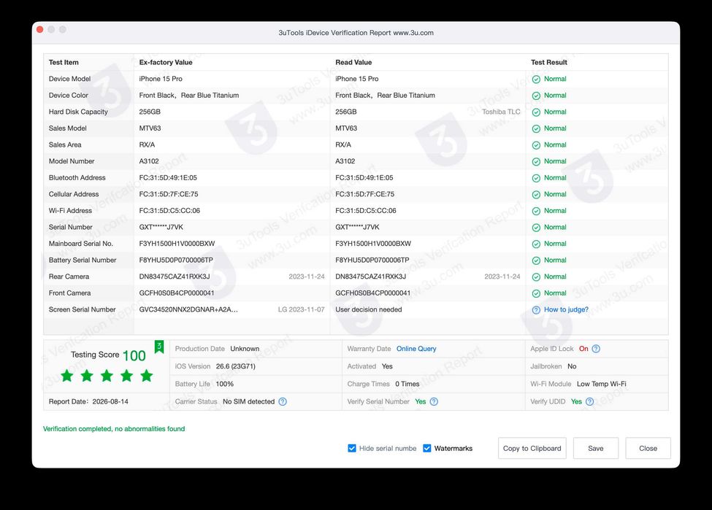The width and height of the screenshot is (712, 510).
Task: Click the Normal check icon for Sales Model
Action: (536, 129)
